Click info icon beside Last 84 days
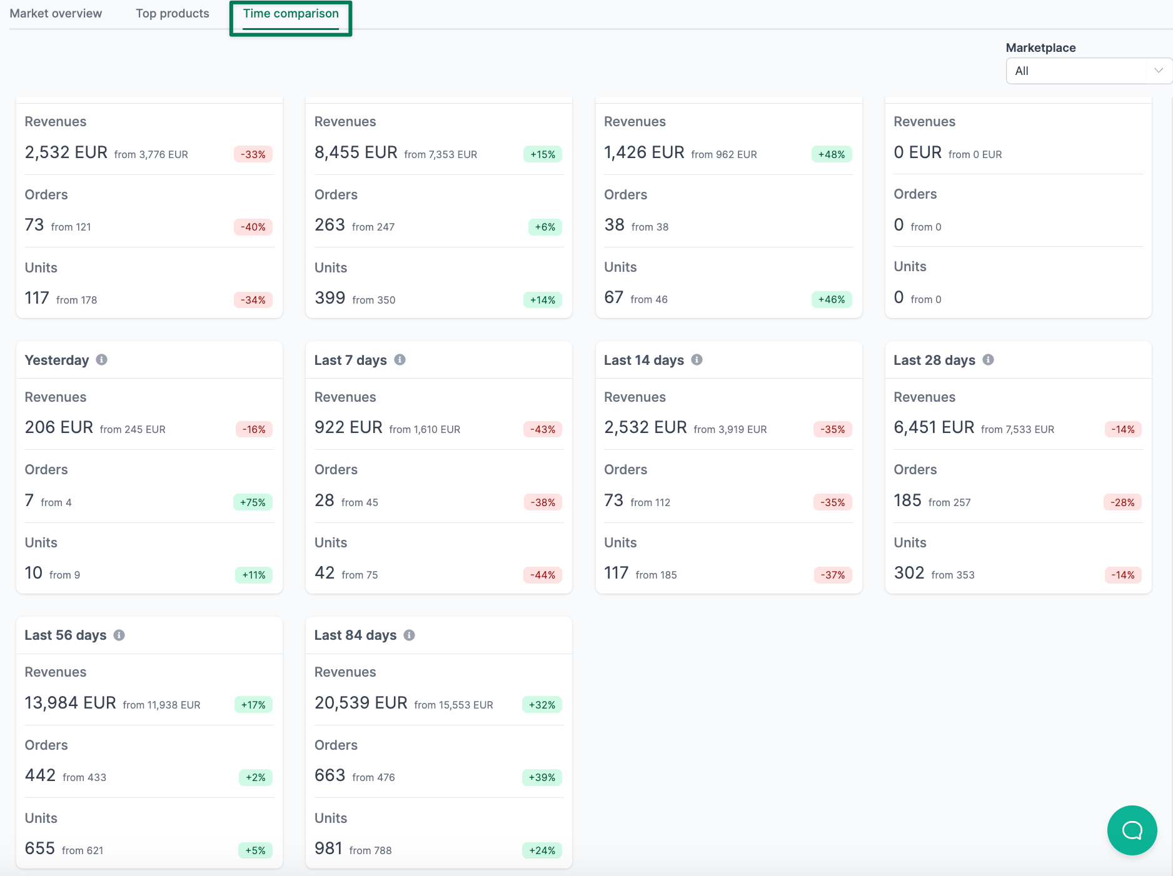Viewport: 1173px width, 876px height. [410, 635]
